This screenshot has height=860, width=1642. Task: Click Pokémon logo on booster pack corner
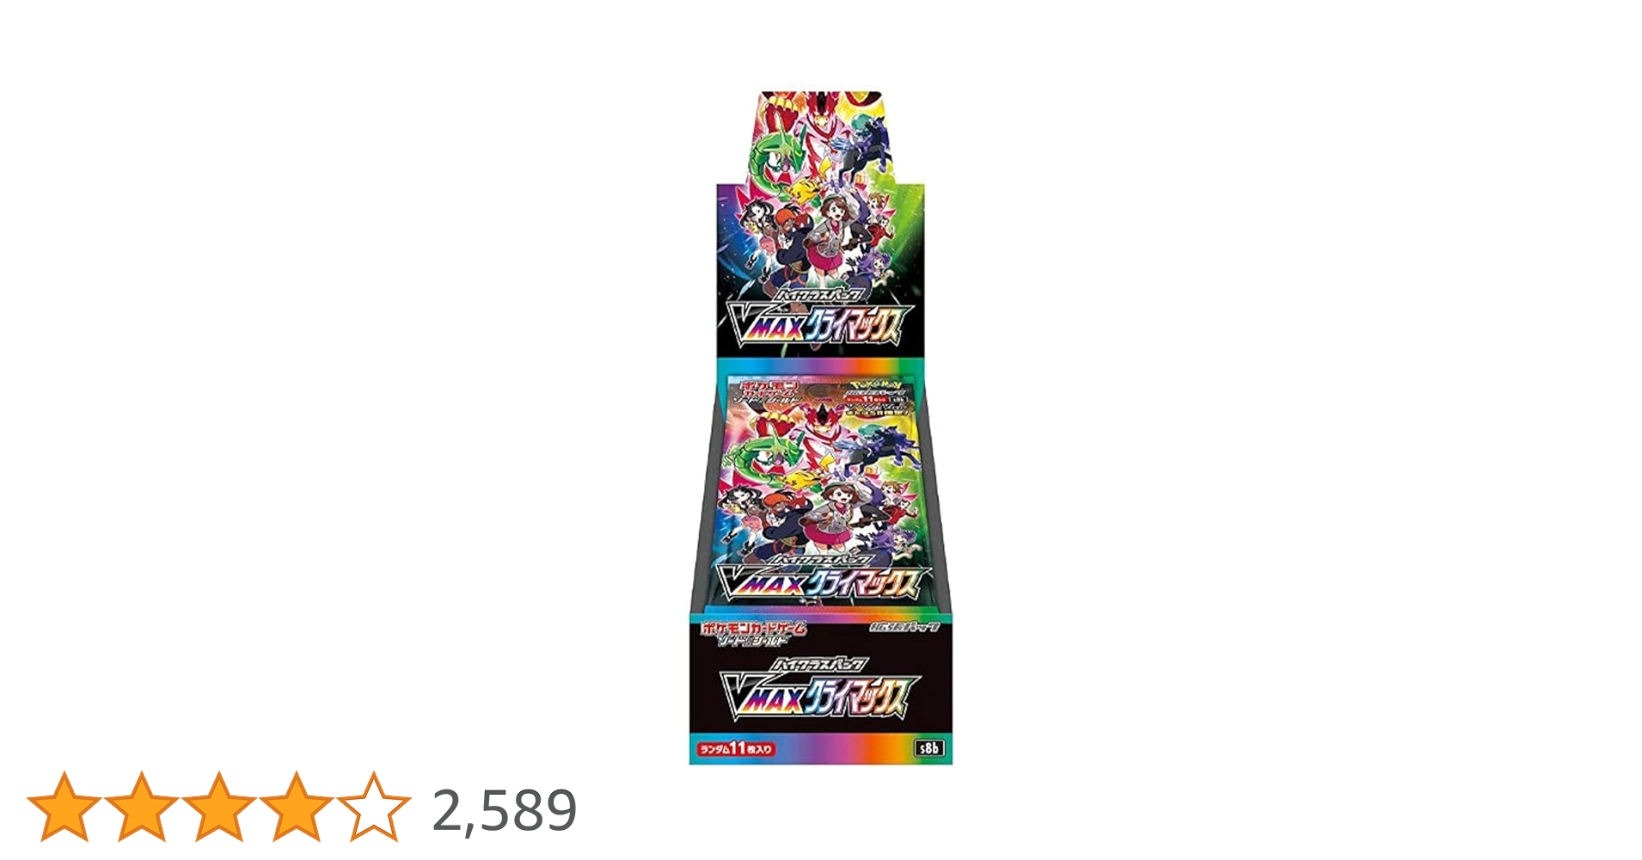pyautogui.click(x=874, y=383)
